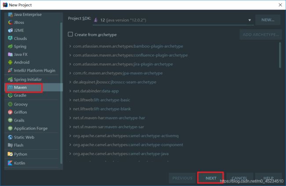The height and width of the screenshot is (186, 286).
Task: Select the Grails icon
Action: 10,120
